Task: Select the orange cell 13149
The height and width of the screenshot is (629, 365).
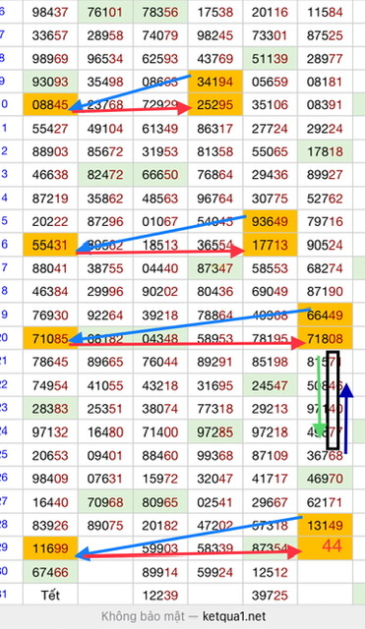Action: 326,525
